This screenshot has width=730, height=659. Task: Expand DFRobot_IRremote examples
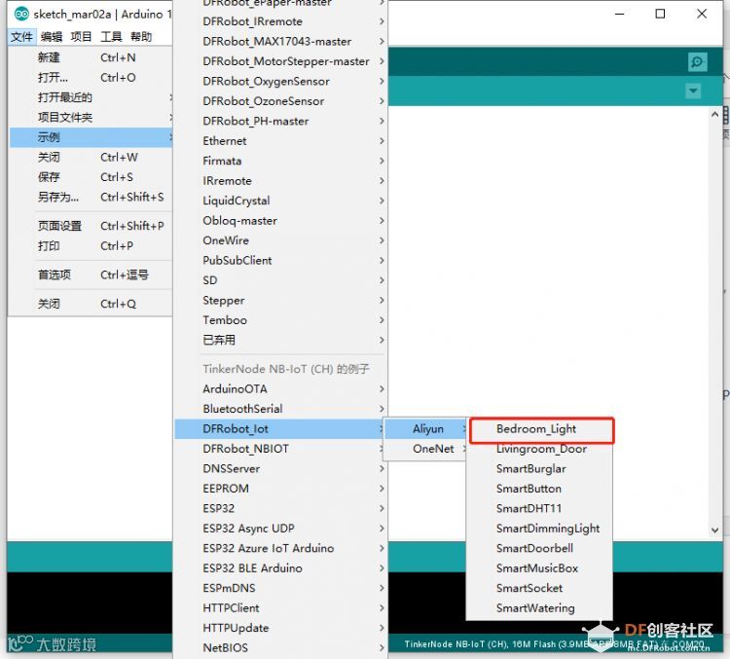(x=280, y=21)
